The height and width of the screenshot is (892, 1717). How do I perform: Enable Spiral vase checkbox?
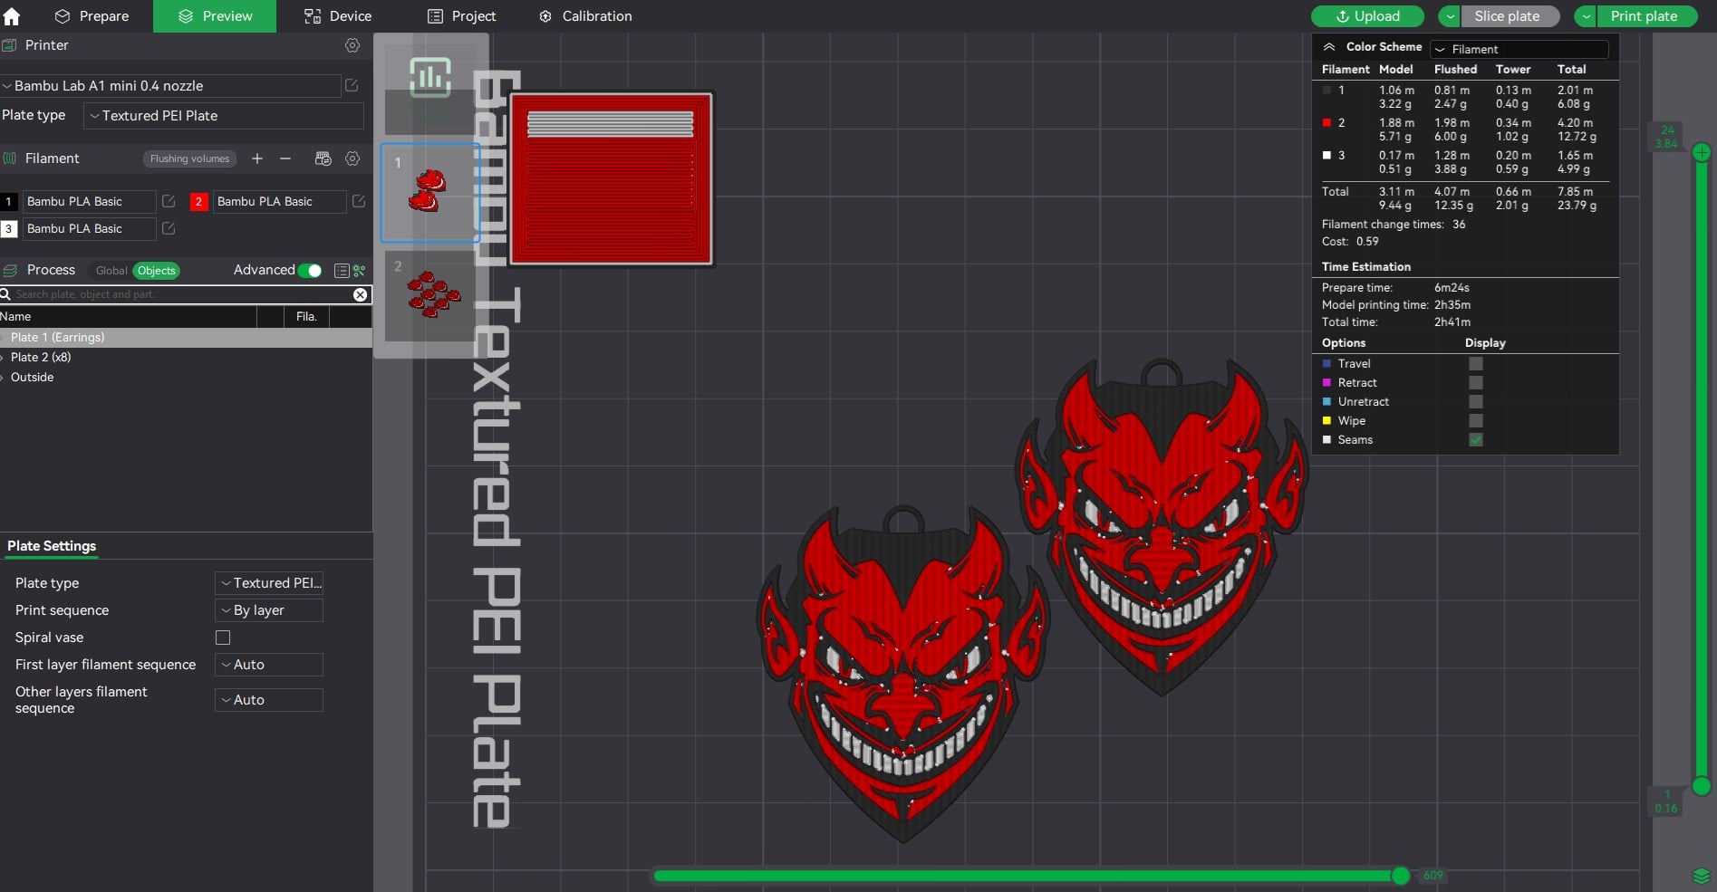point(223,638)
